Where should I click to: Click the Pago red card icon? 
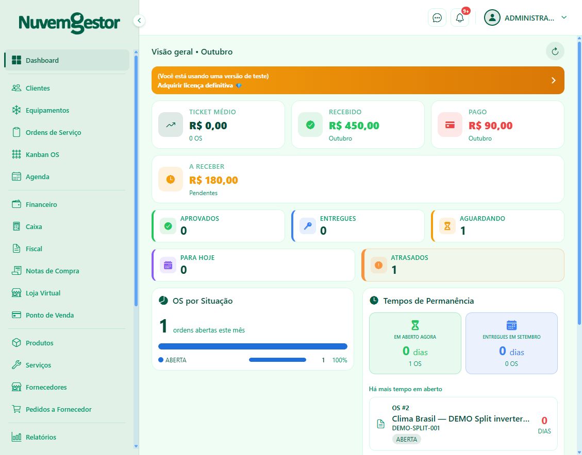tap(450, 125)
